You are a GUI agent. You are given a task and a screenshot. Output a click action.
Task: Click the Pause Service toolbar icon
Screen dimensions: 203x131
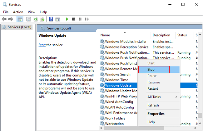click(x=80, y=19)
